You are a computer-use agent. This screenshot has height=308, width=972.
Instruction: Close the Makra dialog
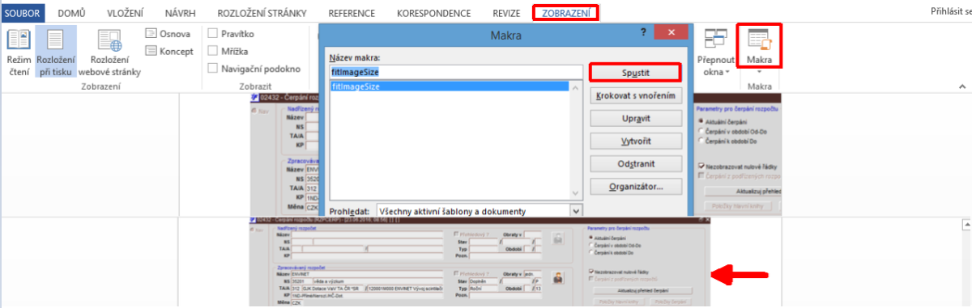[x=671, y=32]
